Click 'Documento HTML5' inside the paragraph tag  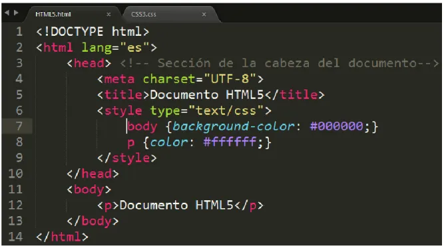point(176,205)
